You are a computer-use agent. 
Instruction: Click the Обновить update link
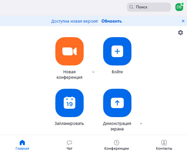112,21
